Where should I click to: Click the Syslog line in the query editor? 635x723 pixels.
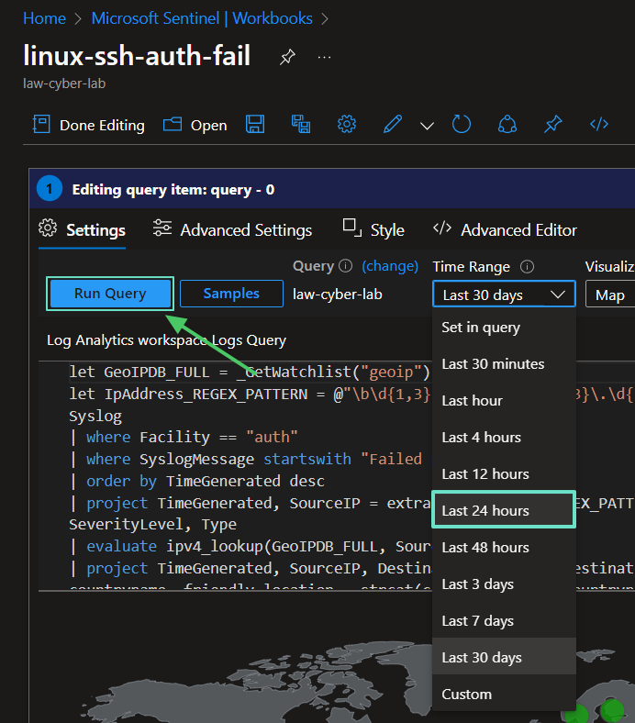tap(95, 416)
